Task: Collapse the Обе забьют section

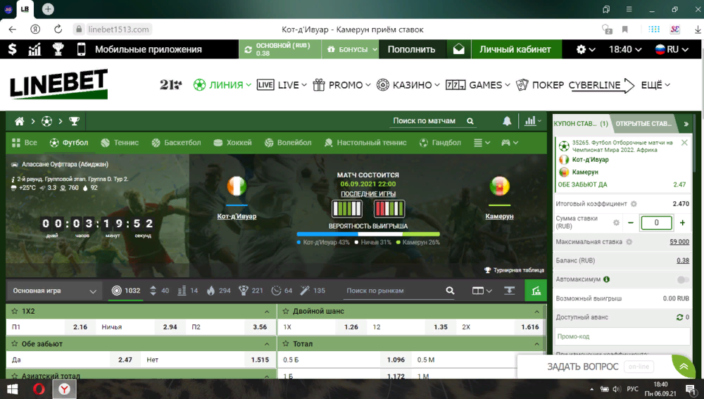Action: (267, 344)
